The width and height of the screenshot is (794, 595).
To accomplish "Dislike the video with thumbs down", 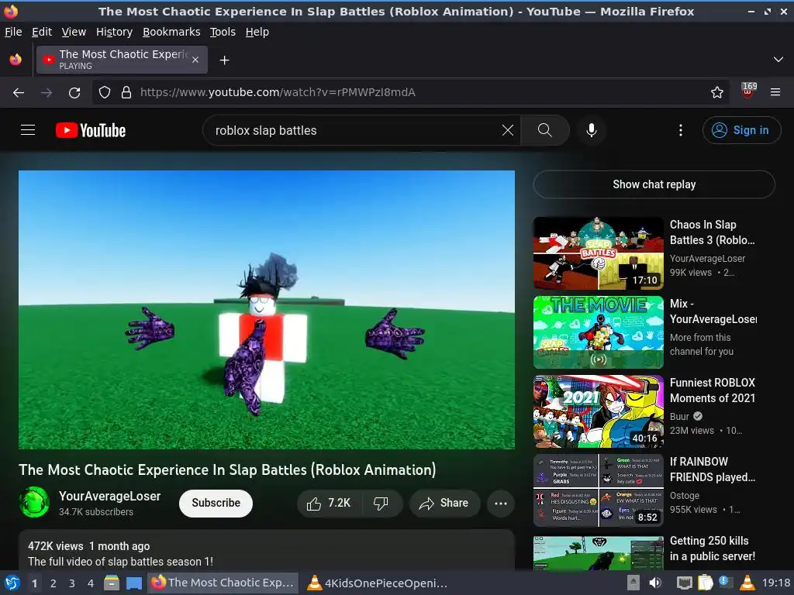I will pos(381,503).
